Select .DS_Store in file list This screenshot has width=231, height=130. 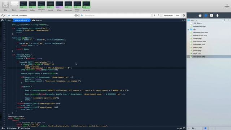pyautogui.click(x=209, y=23)
